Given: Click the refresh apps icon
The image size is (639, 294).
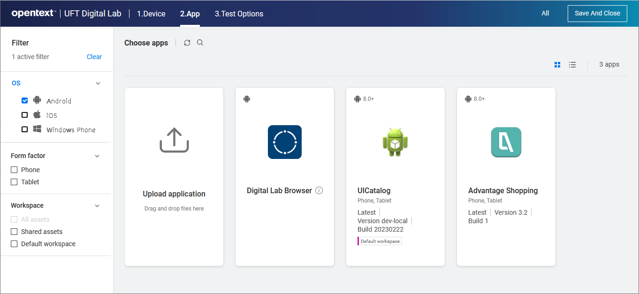Looking at the screenshot, I should click(x=187, y=43).
